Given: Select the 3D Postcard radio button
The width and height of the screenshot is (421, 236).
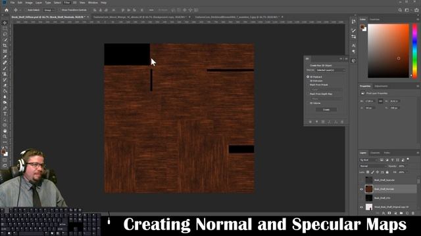Looking at the screenshot, I should pos(308,77).
